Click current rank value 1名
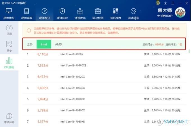The image size is (191, 127). click(180, 44)
